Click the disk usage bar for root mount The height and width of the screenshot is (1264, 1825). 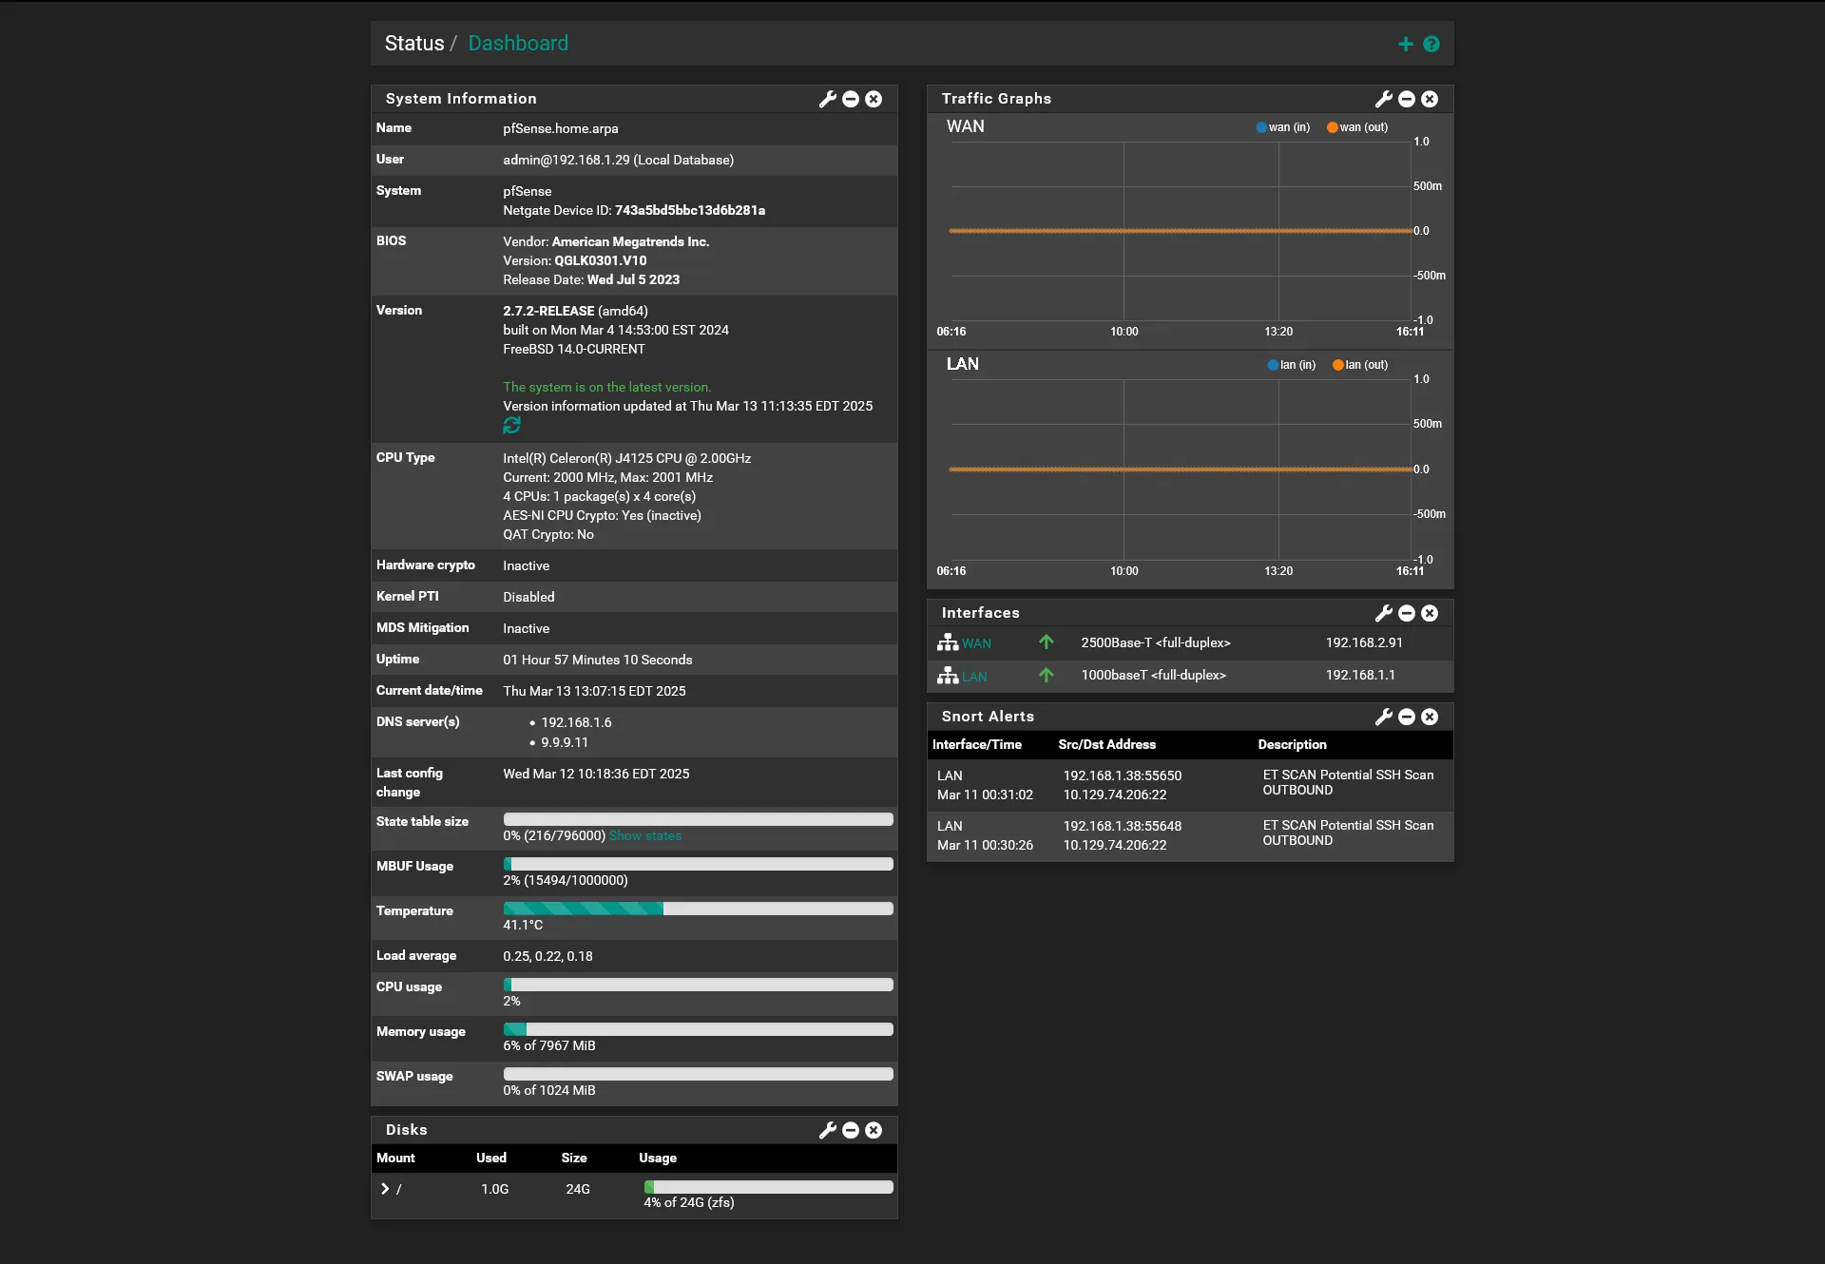point(769,1187)
